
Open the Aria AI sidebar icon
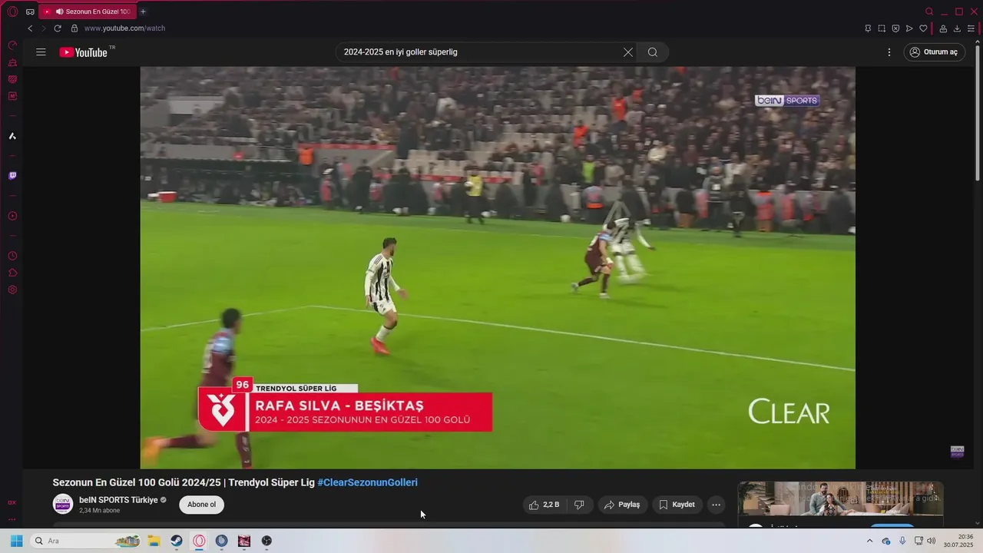[x=12, y=136]
